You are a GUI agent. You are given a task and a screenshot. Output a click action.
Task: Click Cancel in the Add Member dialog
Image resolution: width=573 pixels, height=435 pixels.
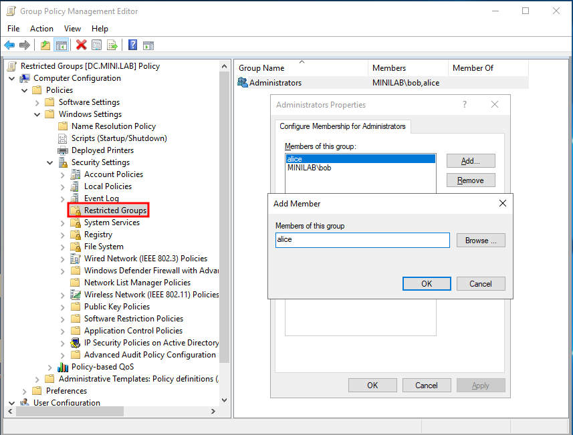pyautogui.click(x=481, y=284)
